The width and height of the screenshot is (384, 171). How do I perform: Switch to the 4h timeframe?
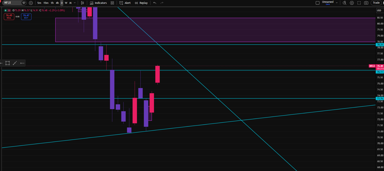pyautogui.click(x=57, y=3)
